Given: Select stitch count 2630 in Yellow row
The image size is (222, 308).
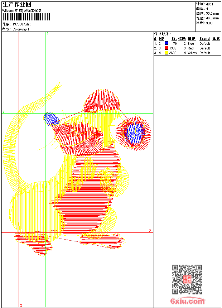Looking at the screenshot, I should click(x=173, y=53).
